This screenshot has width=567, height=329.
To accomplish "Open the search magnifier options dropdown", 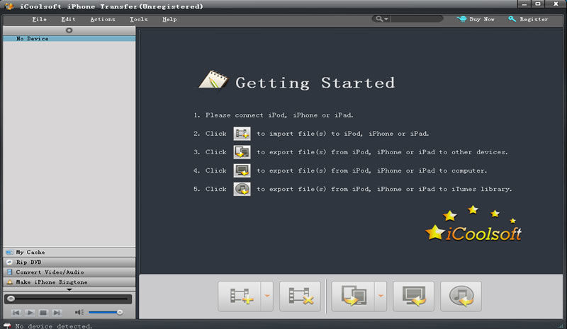I will (381, 19).
